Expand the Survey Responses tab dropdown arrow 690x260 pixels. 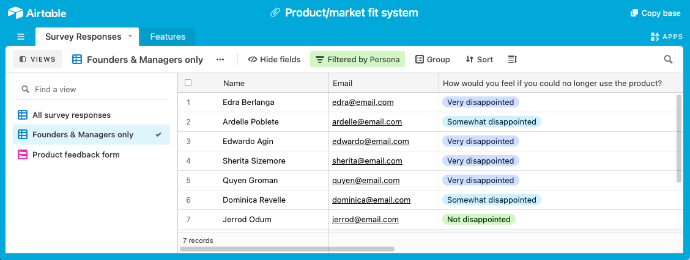tap(130, 37)
